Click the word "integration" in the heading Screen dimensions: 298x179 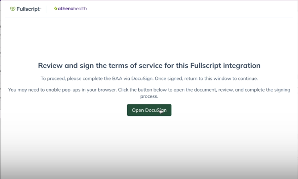[x=242, y=66]
